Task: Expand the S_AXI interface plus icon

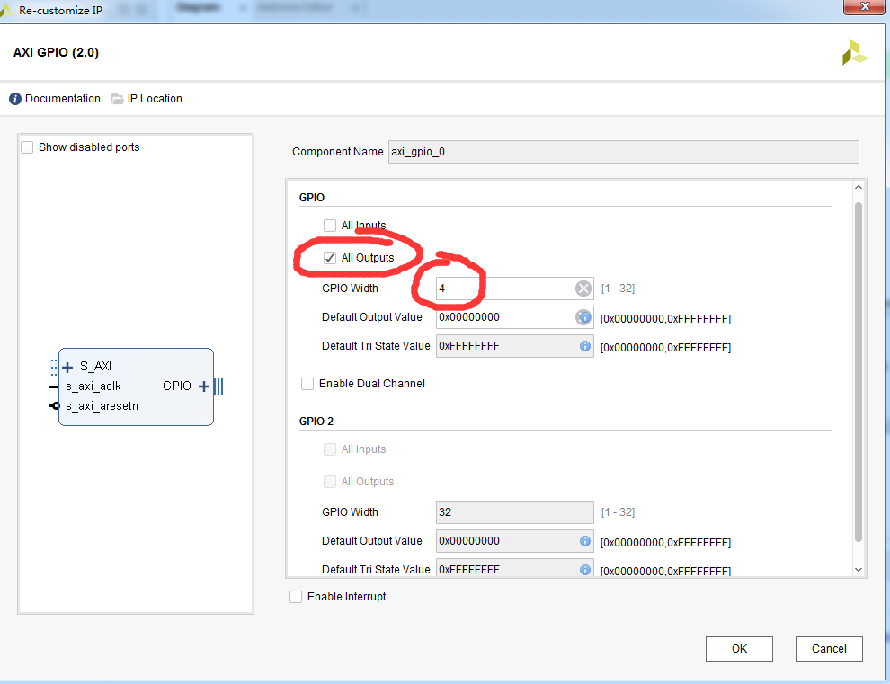Action: 67,368
